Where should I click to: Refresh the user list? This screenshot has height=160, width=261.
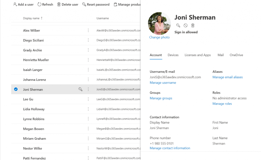pyautogui.click(x=45, y=4)
